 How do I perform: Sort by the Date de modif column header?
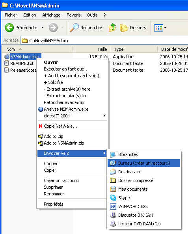173,49
